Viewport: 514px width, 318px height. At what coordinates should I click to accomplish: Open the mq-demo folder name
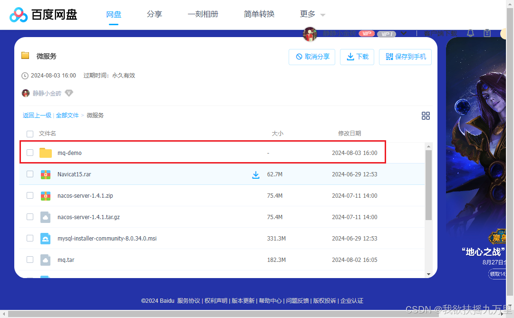(69, 153)
